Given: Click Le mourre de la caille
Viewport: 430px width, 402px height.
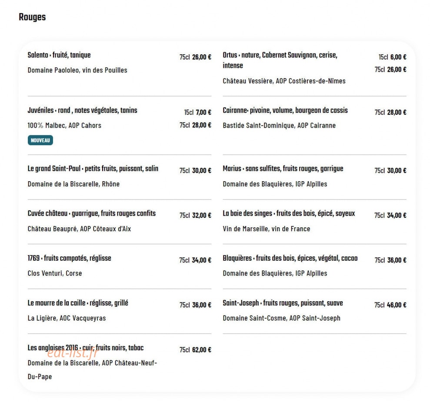Looking at the screenshot, I should (x=78, y=303).
